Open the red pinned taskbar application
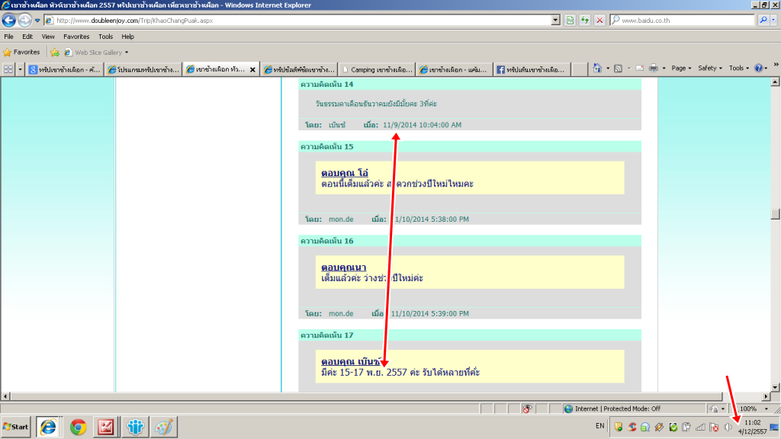 [x=105, y=427]
